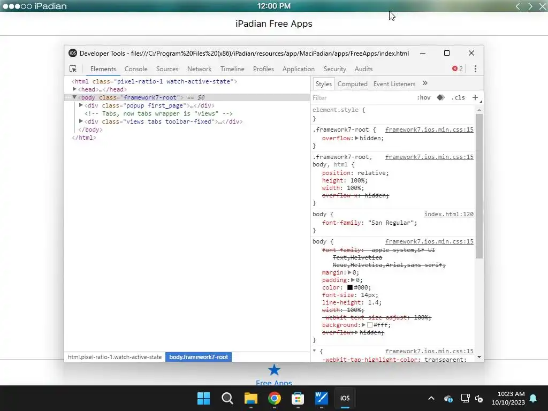Open the Event Listeners tab
The height and width of the screenshot is (411, 548).
coord(394,84)
